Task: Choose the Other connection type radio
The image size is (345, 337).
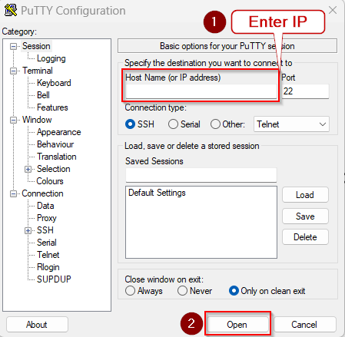Action: (x=215, y=124)
